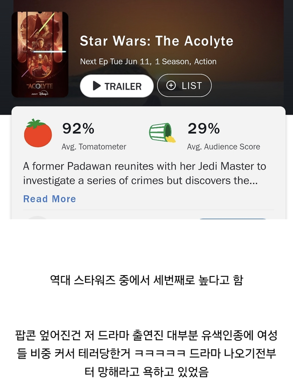
Task: Click the Next Ep Tue Jun 11 text
Action: [115, 61]
